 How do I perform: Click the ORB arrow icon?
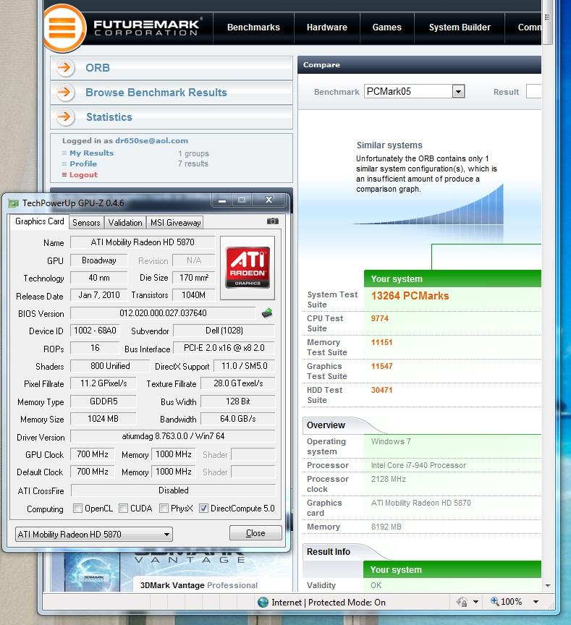[64, 68]
